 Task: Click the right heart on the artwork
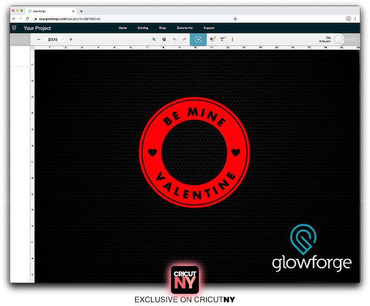(x=236, y=152)
